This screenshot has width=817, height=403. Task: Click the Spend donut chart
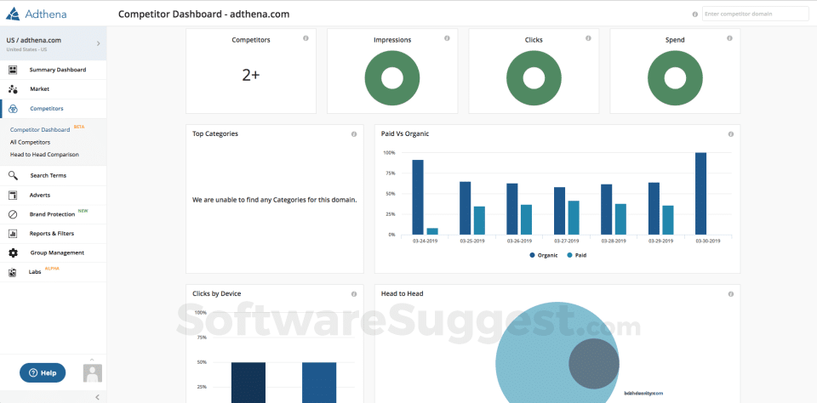pyautogui.click(x=675, y=78)
